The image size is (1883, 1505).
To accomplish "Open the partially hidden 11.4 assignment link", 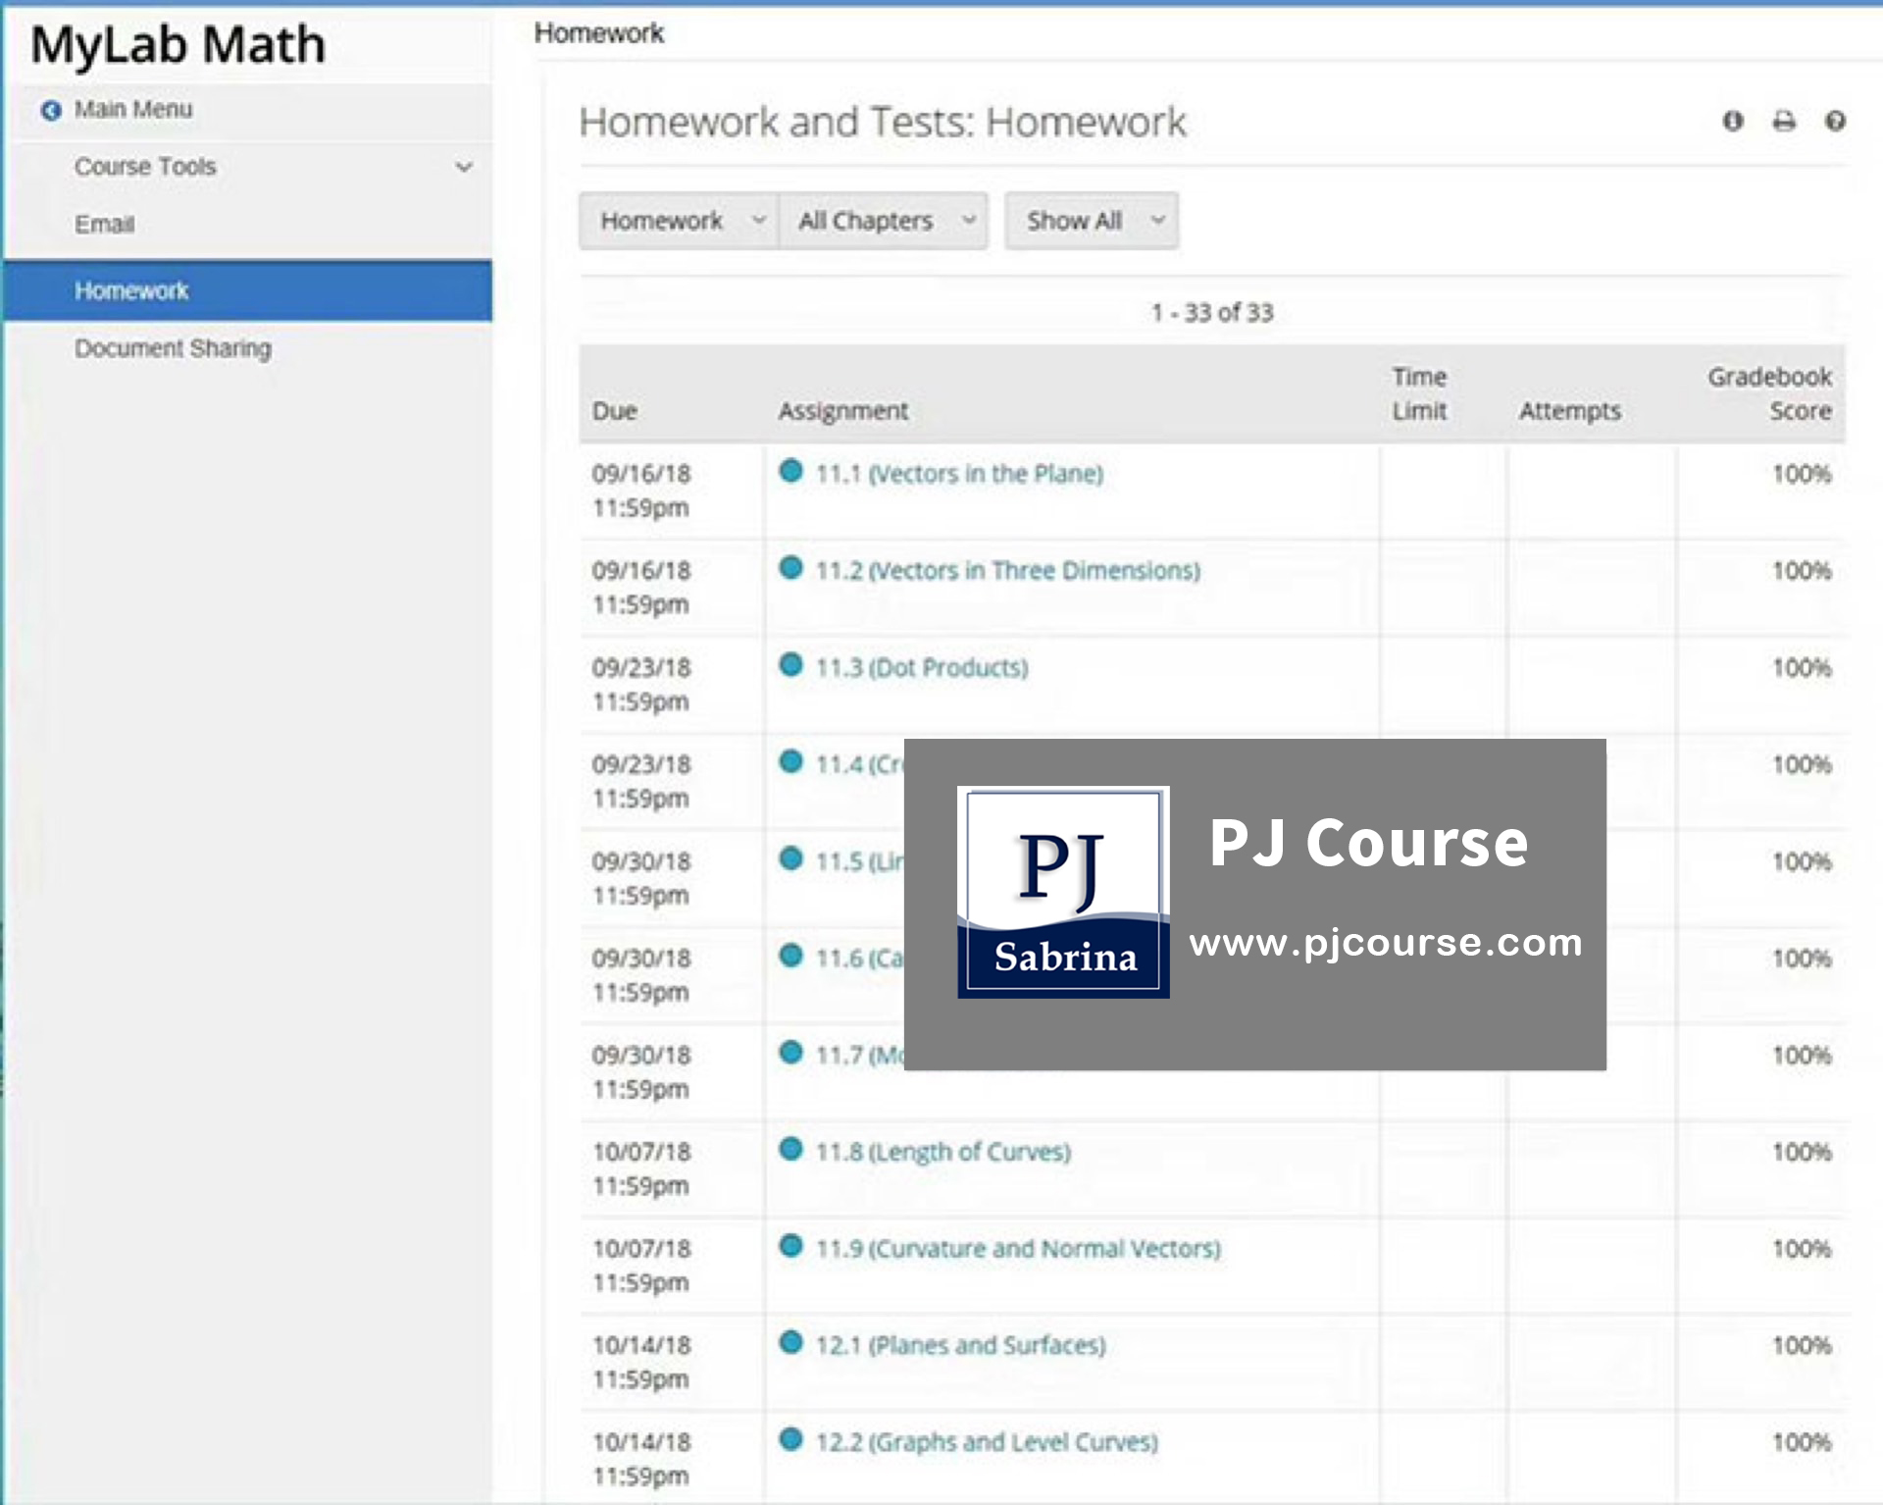I will pyautogui.click(x=859, y=764).
